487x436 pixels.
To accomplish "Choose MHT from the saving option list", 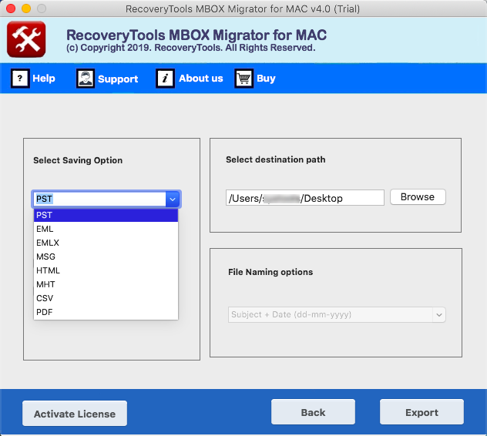I will point(106,284).
